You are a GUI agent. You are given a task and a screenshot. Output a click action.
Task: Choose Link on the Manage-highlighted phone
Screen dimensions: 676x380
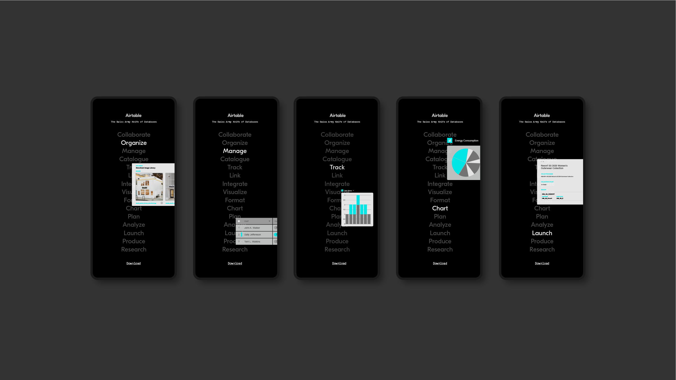coord(235,176)
